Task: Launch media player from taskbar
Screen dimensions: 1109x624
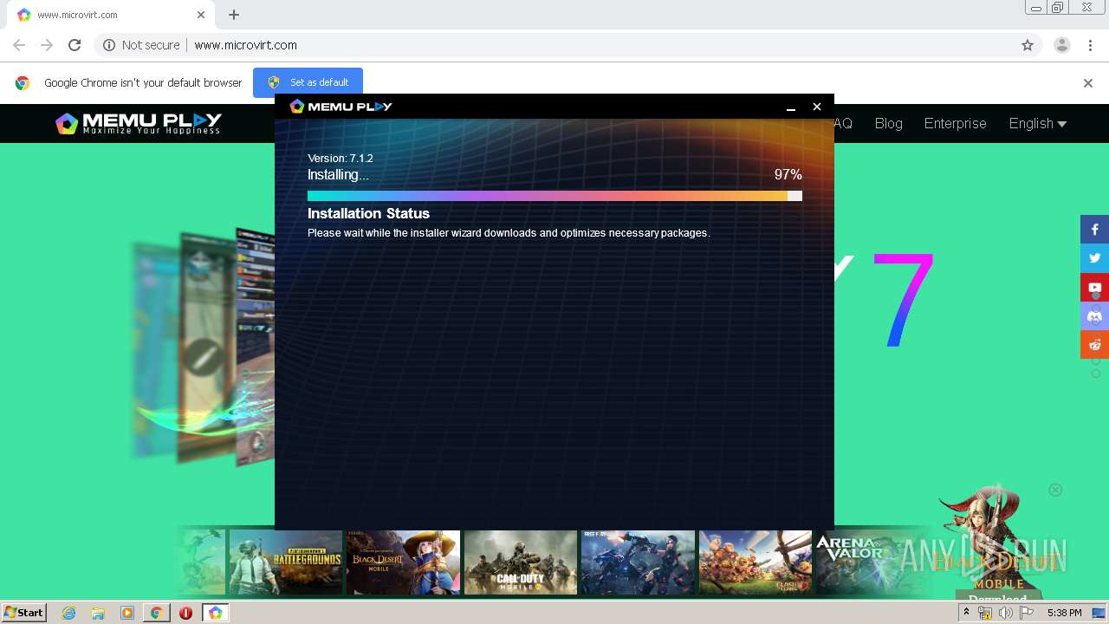Action: click(x=126, y=613)
